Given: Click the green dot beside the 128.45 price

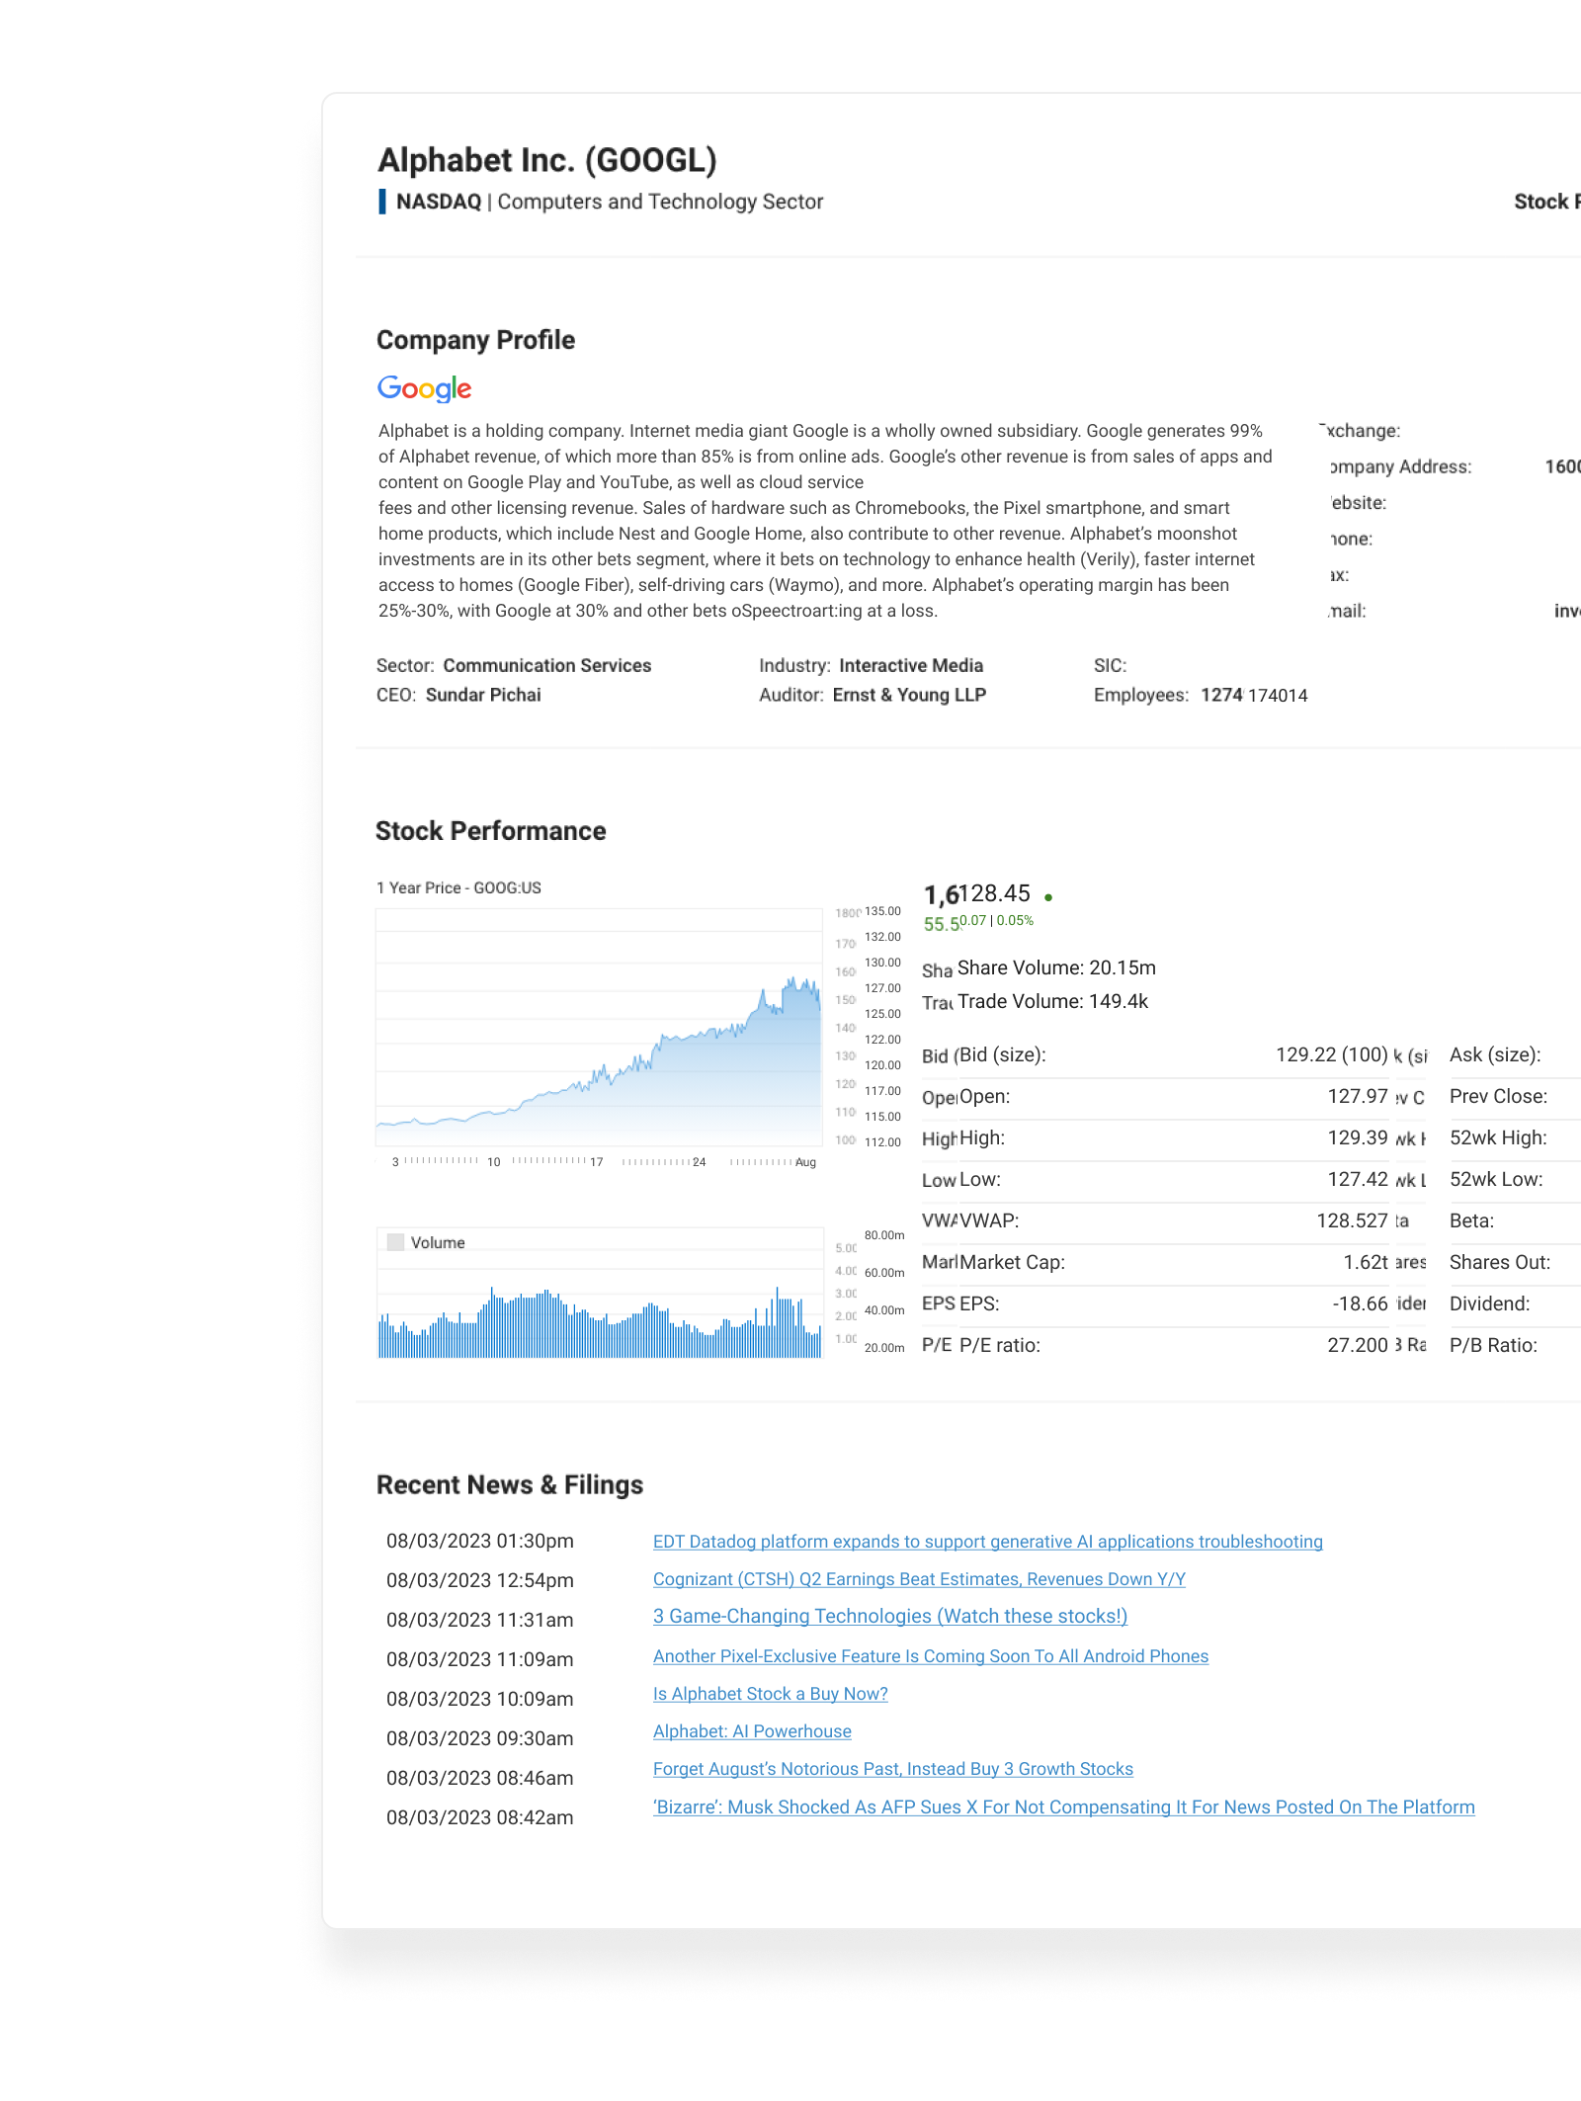Looking at the screenshot, I should point(1048,897).
